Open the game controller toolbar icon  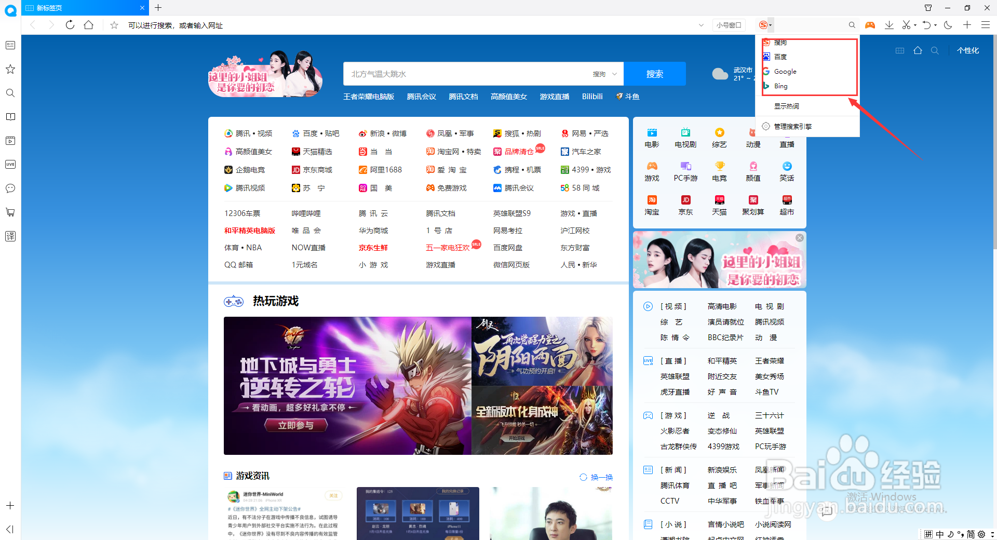click(x=870, y=25)
